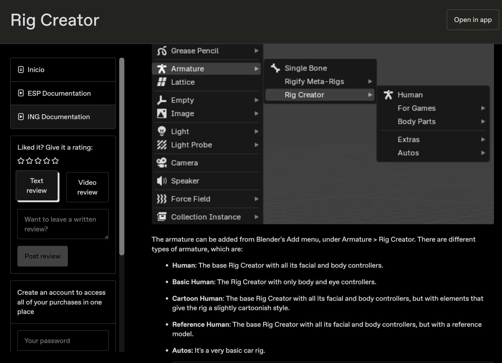Click the 'Cartoon Human' bullet heading
This screenshot has width=502, height=363.
click(198, 298)
